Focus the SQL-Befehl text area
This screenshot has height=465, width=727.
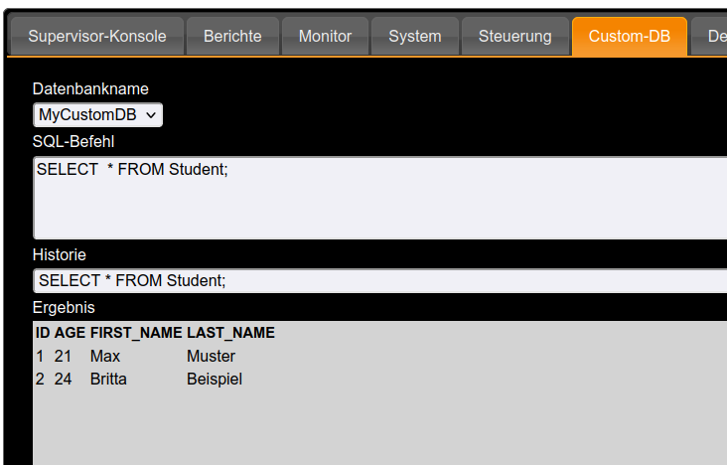coord(380,198)
